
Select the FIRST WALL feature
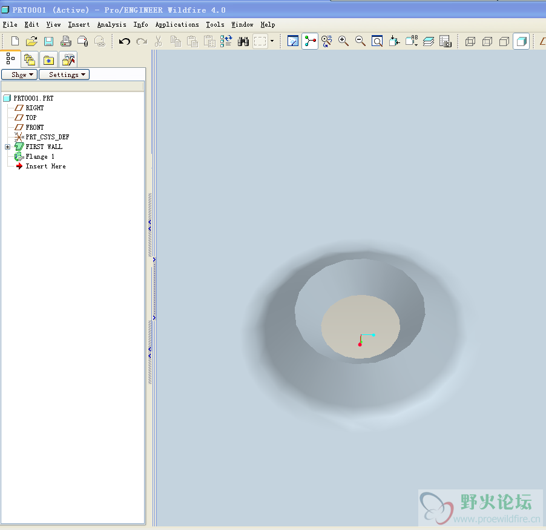(44, 147)
